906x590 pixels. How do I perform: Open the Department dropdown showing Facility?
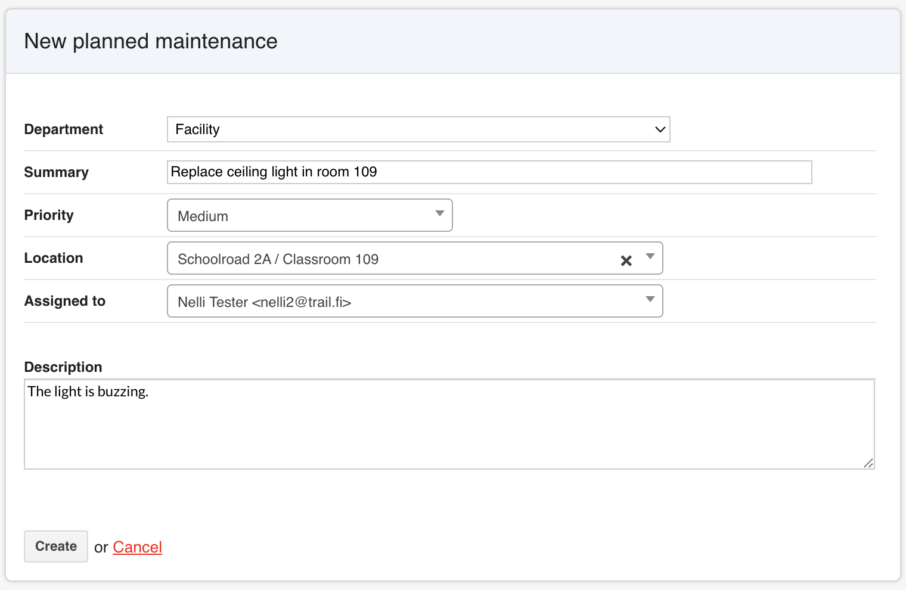[411, 129]
